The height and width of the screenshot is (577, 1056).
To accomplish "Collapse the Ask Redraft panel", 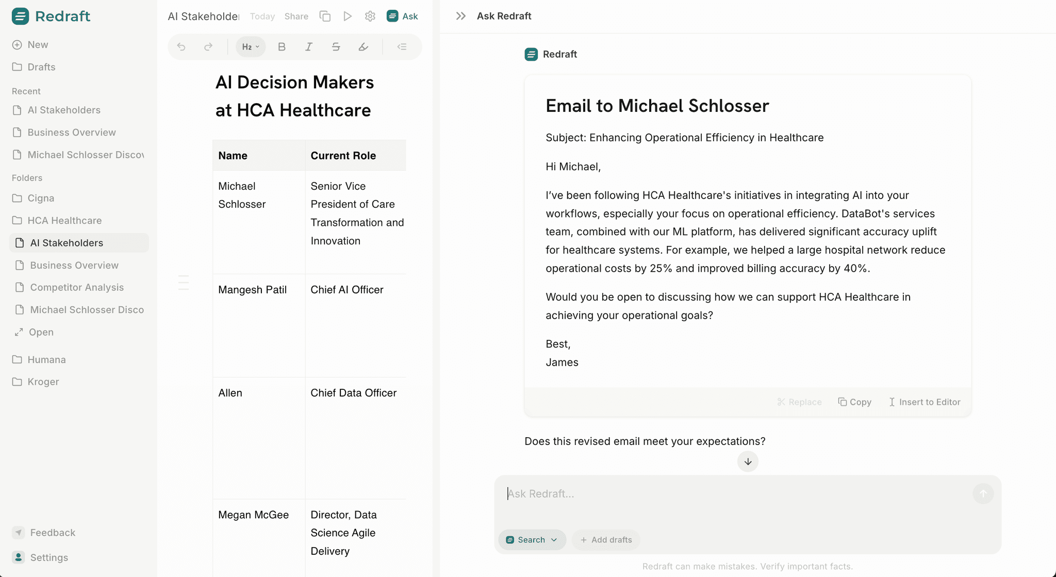I will pos(461,16).
